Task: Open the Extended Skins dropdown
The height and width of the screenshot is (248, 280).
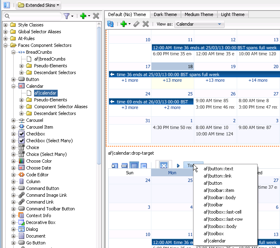Action: point(38,5)
